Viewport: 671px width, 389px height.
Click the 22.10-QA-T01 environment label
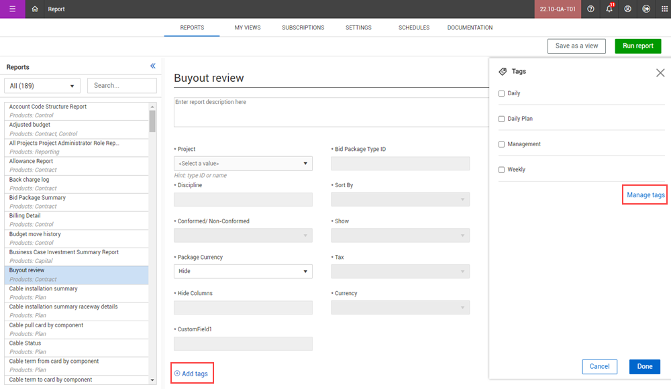558,9
